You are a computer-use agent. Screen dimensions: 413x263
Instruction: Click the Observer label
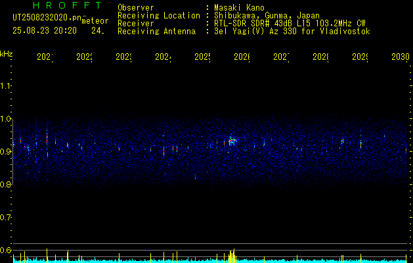click(136, 8)
